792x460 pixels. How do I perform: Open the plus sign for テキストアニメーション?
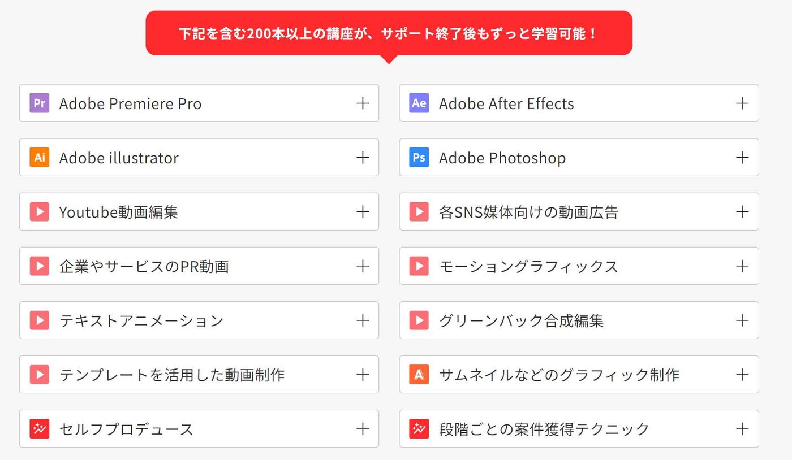[363, 320]
